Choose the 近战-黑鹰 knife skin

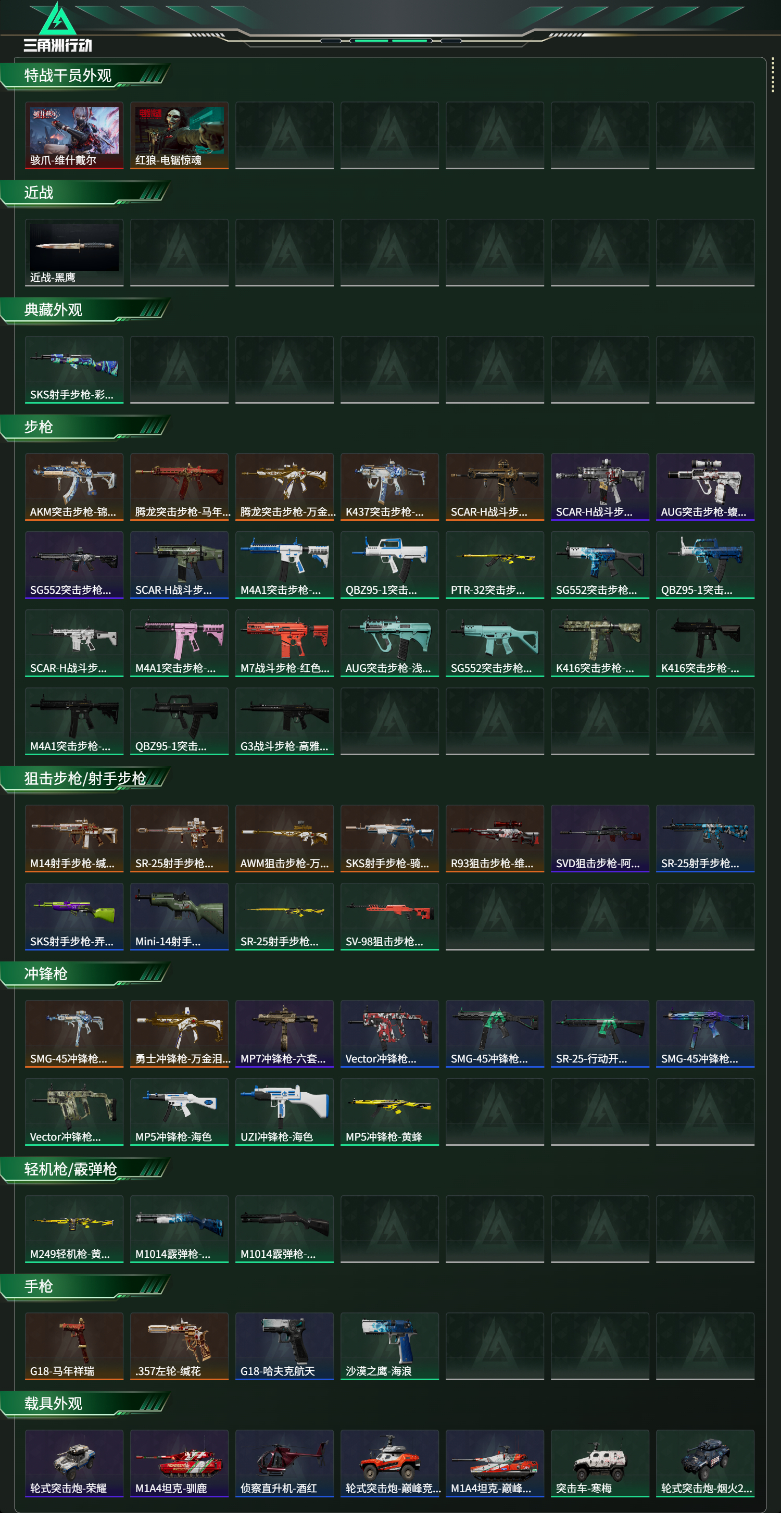click(74, 253)
